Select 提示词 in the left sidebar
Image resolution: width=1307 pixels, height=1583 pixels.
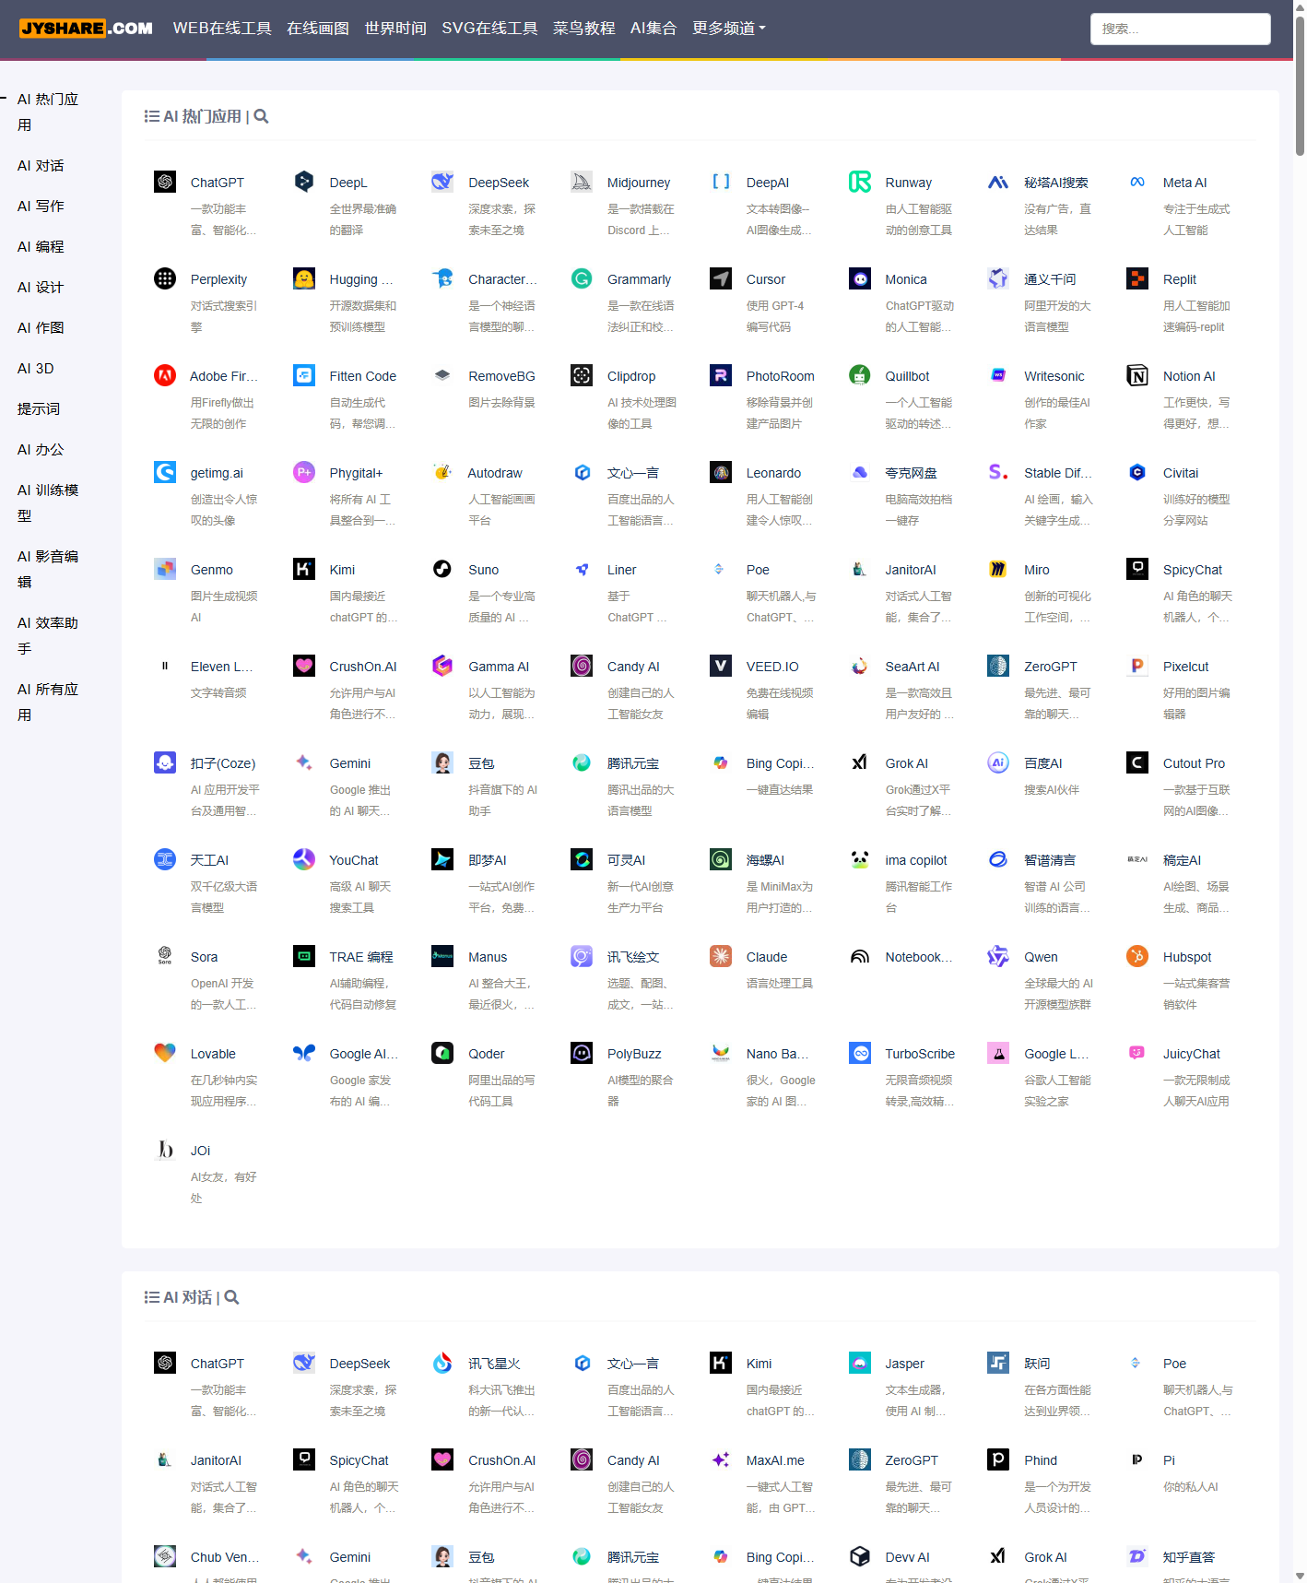[x=39, y=409]
